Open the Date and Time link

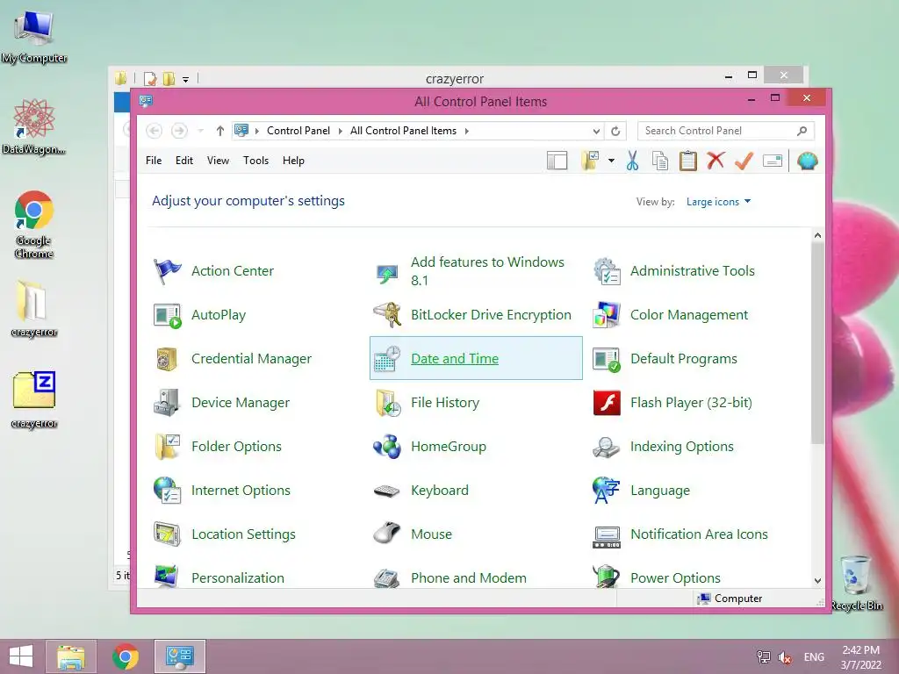click(x=455, y=359)
